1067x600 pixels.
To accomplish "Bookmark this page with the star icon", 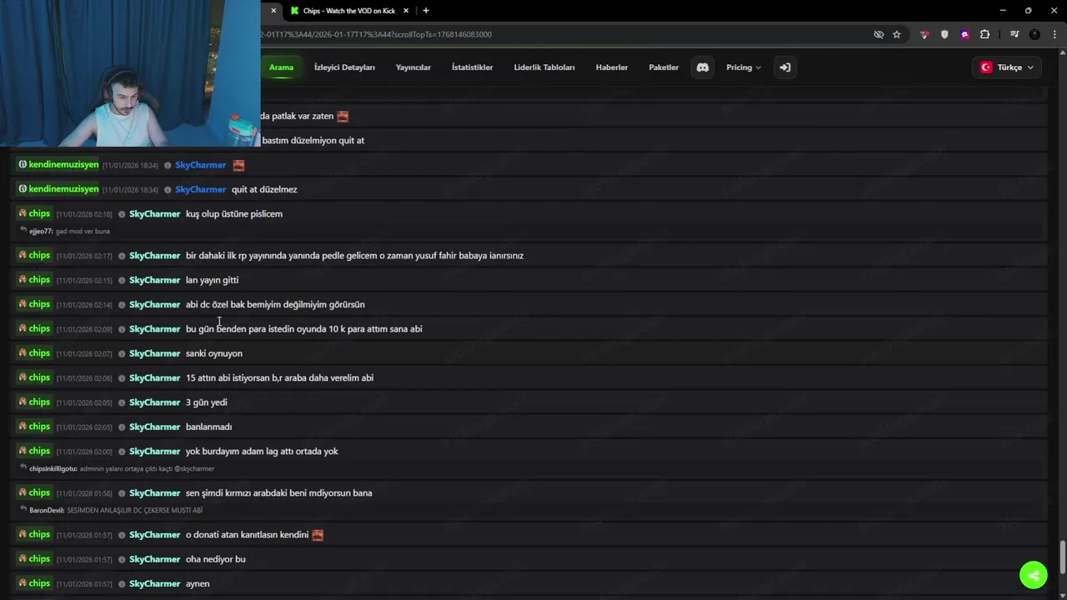I will 897,34.
